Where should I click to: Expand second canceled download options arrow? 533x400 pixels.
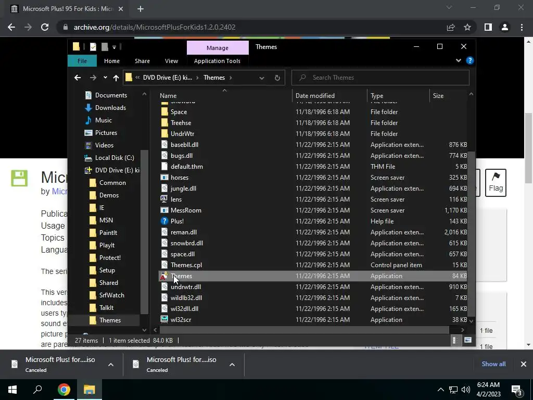pyautogui.click(x=232, y=365)
